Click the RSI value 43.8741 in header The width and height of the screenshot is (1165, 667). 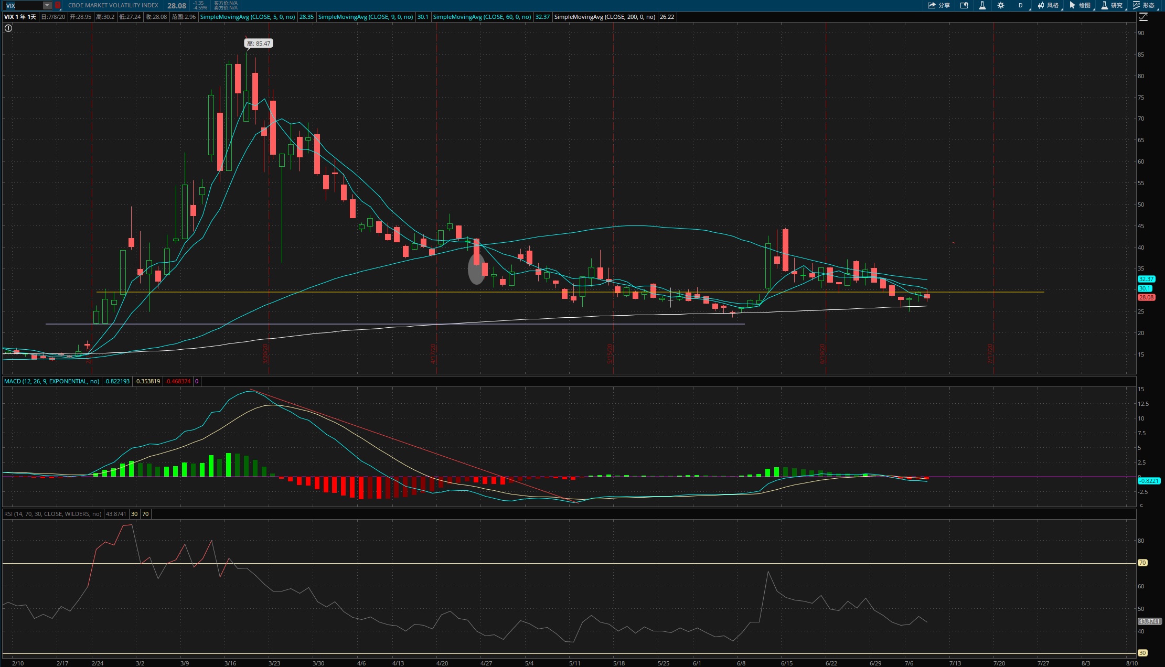[116, 514]
